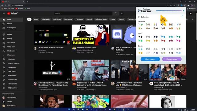Pick the red cursor pack under Color
Screen dimensions: 197x111
click(x=163, y=41)
